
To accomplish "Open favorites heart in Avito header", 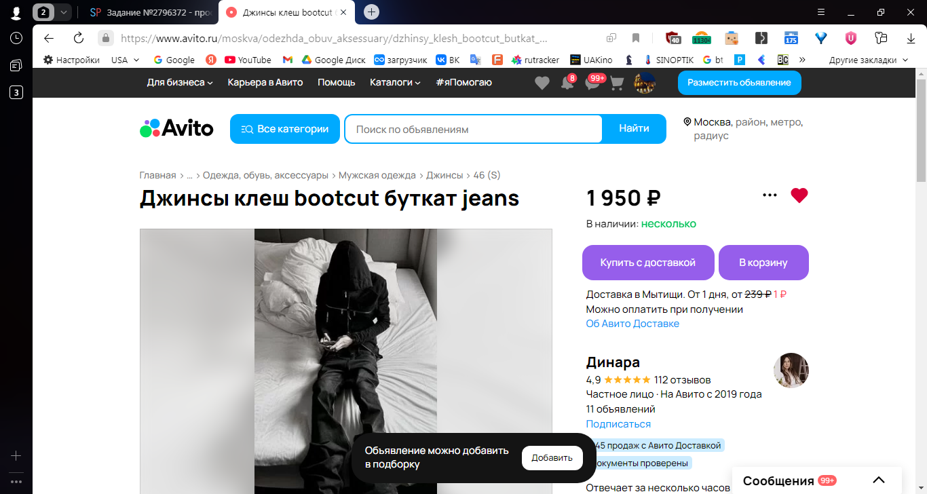I will [542, 83].
